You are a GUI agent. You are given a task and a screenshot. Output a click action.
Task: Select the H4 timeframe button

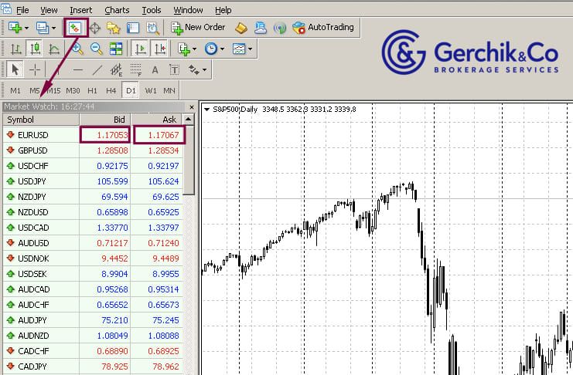[111, 90]
